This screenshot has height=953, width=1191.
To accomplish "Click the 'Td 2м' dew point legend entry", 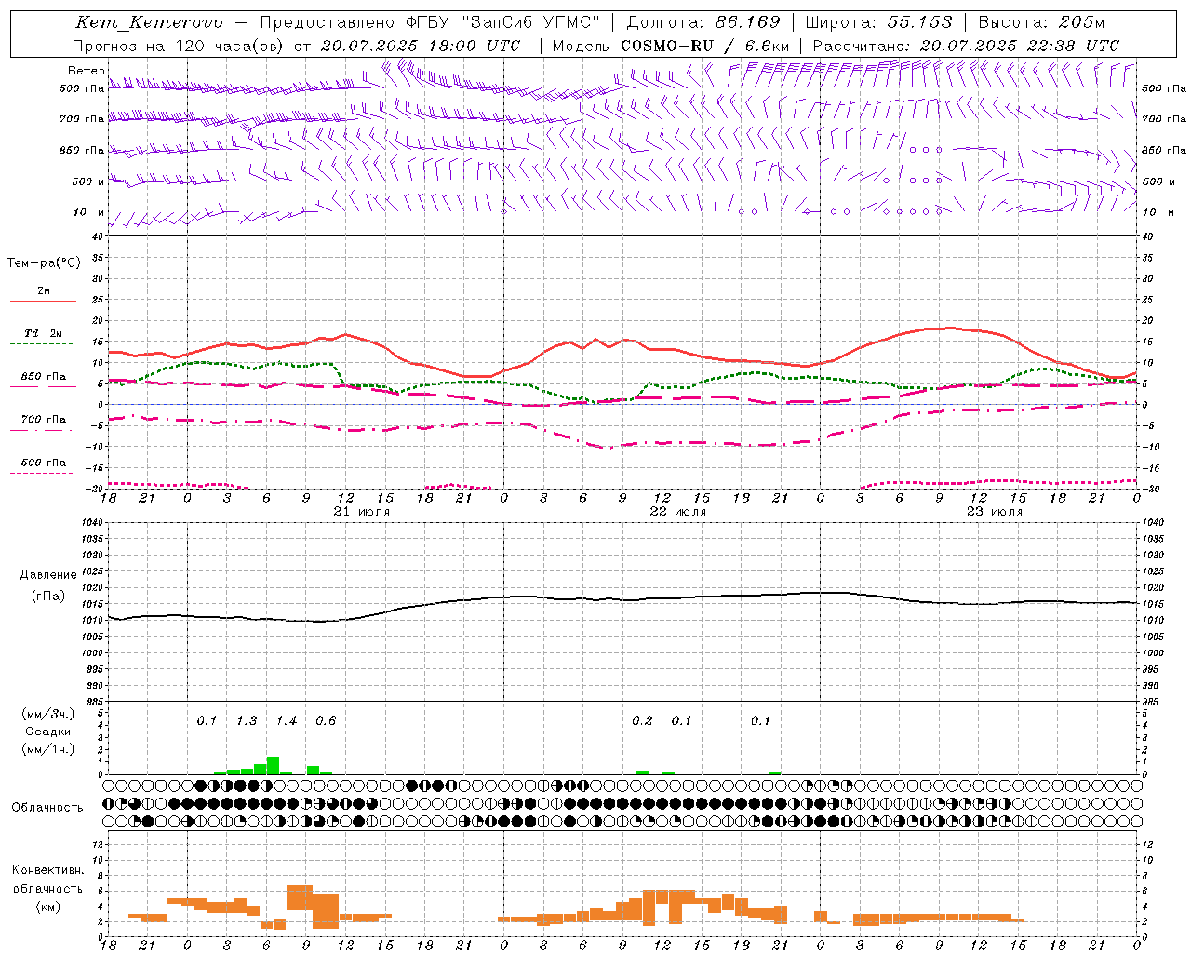I will point(44,333).
